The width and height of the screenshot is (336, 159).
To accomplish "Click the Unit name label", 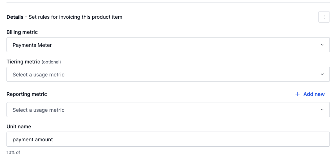I will (x=19, y=127).
